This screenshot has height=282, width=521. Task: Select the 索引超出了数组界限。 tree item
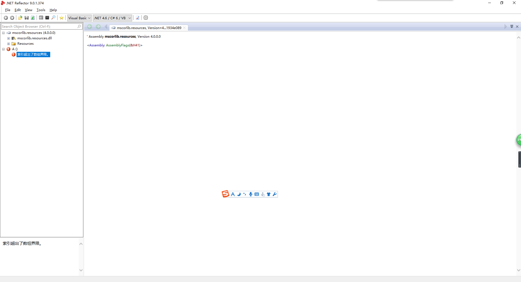click(33, 55)
